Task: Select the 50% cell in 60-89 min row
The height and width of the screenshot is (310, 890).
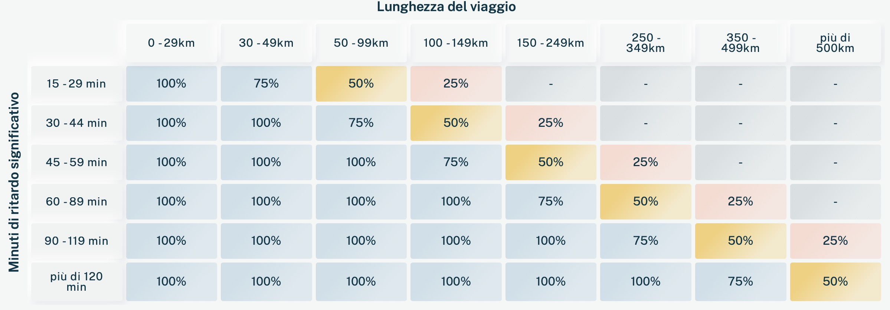Action: tap(645, 202)
